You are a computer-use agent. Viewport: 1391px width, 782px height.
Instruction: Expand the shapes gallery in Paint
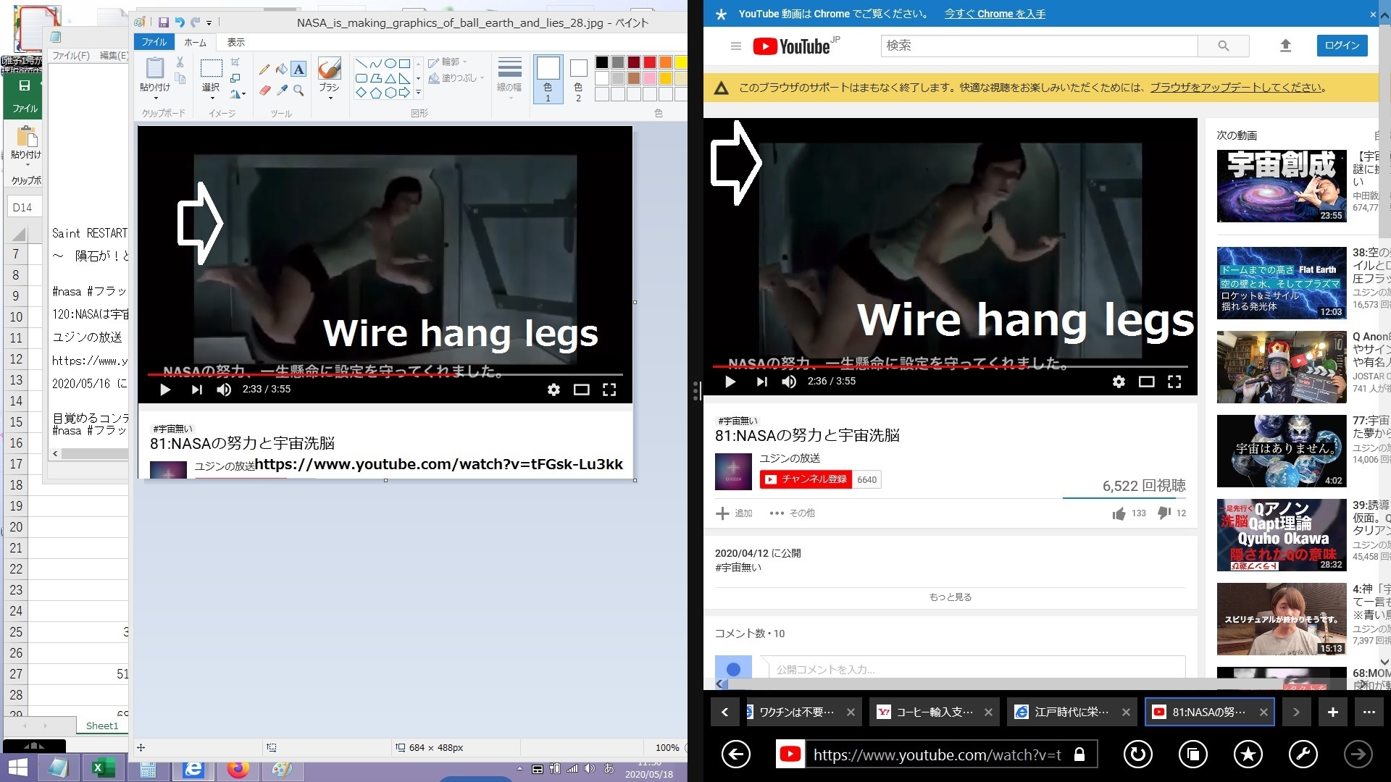(x=418, y=93)
